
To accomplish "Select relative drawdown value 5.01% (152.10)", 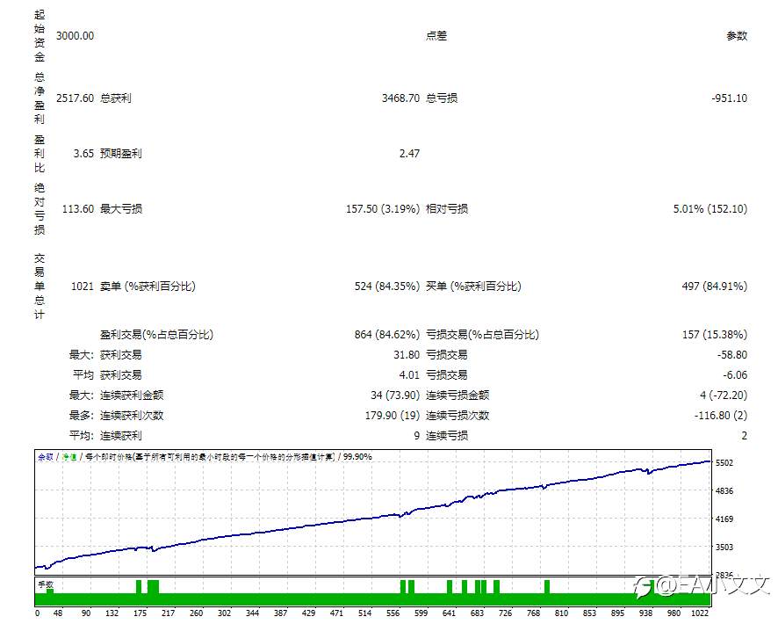I will [x=710, y=209].
